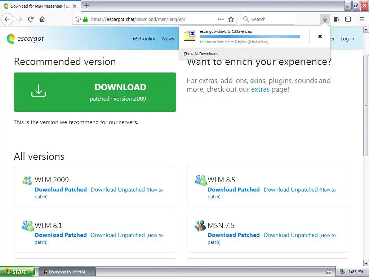Open How to patch for WLM 8.5

[x=271, y=193]
